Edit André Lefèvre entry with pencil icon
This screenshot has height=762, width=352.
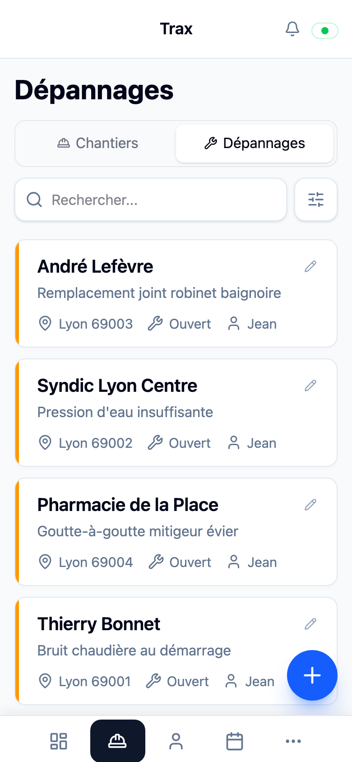click(x=310, y=266)
